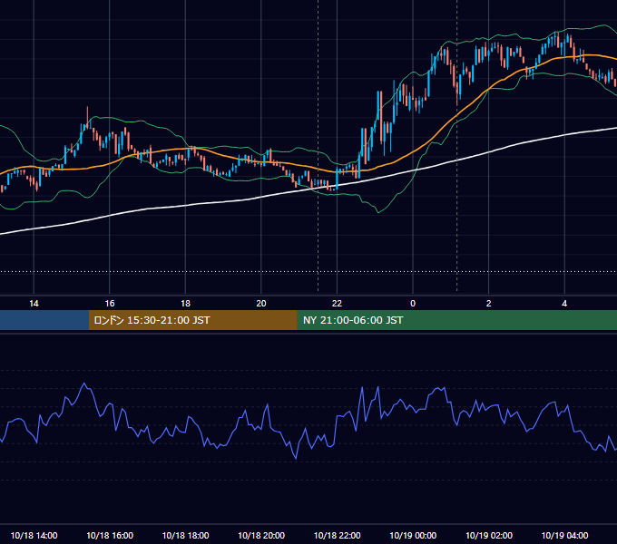
Task: Select the ロンドン 15:30-21:00 JST session bar
Action: tap(192, 320)
